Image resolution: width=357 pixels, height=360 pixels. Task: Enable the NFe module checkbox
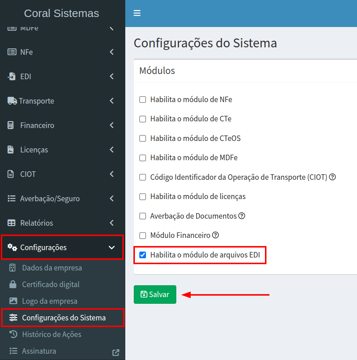coord(143,100)
